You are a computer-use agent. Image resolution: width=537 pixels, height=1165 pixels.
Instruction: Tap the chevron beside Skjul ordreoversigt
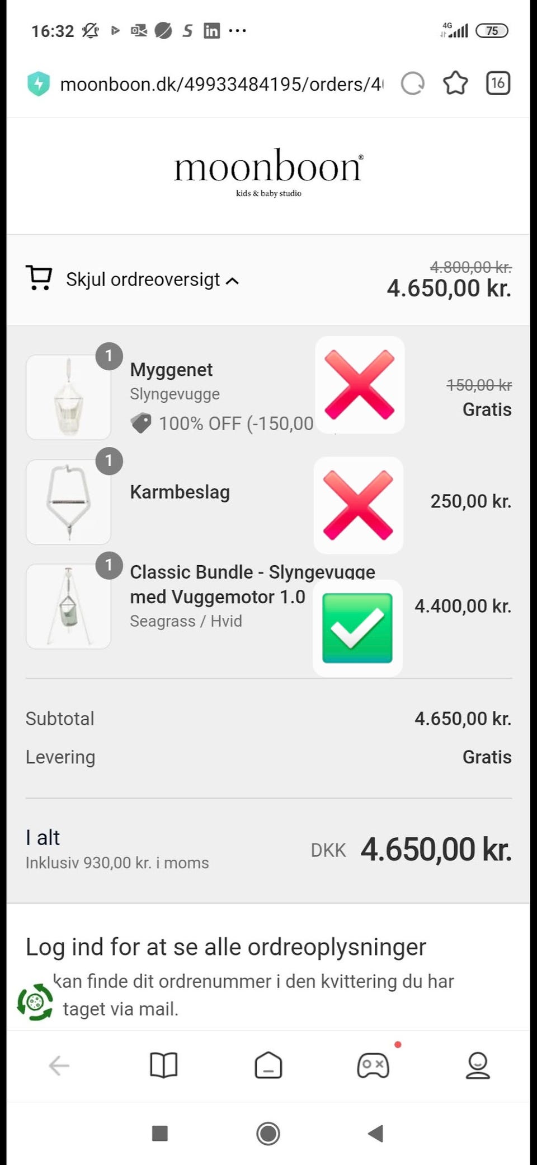click(x=233, y=281)
